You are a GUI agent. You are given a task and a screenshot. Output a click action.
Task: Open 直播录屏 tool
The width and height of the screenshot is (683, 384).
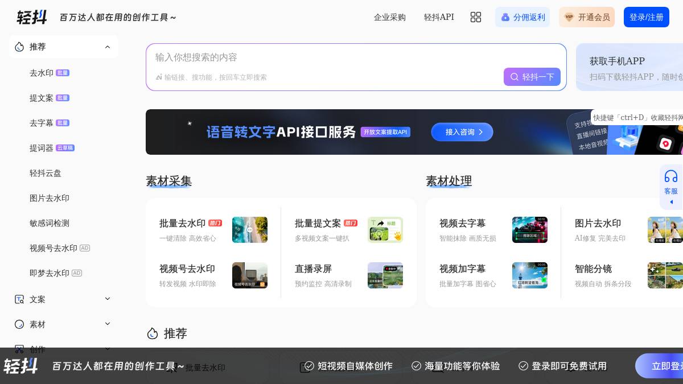[x=313, y=269]
